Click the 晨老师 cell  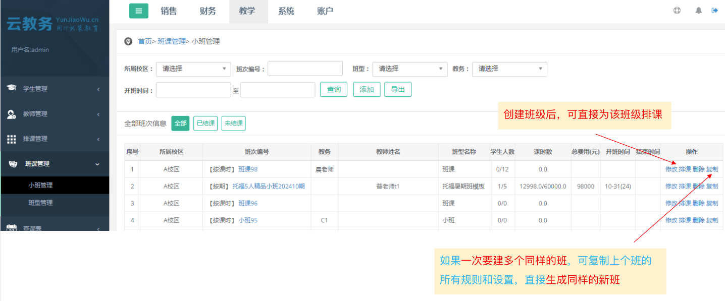[x=325, y=169]
